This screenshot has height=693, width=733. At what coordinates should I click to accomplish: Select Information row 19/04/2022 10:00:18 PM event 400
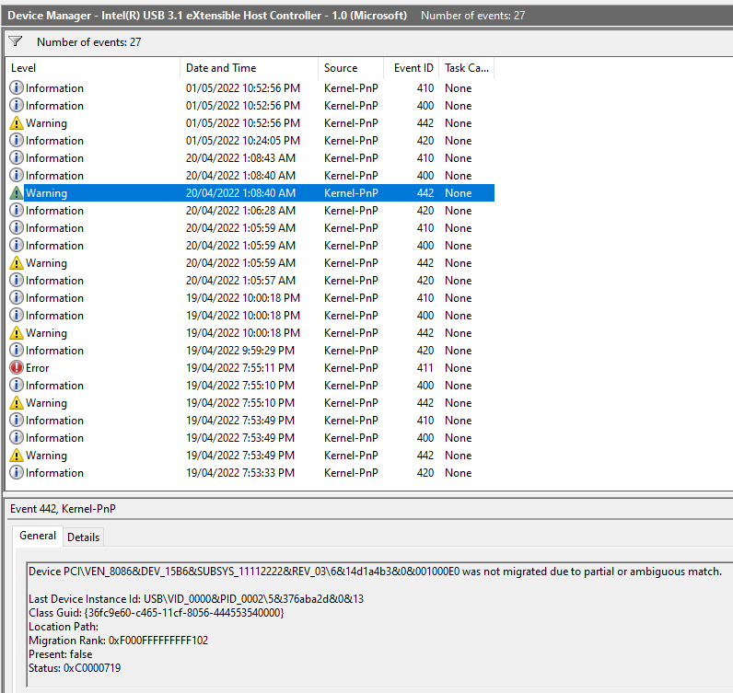251,316
